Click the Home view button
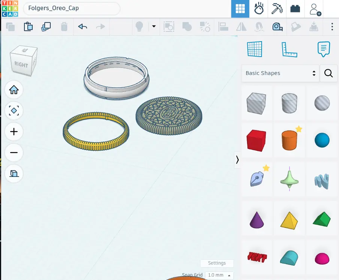 point(14,90)
